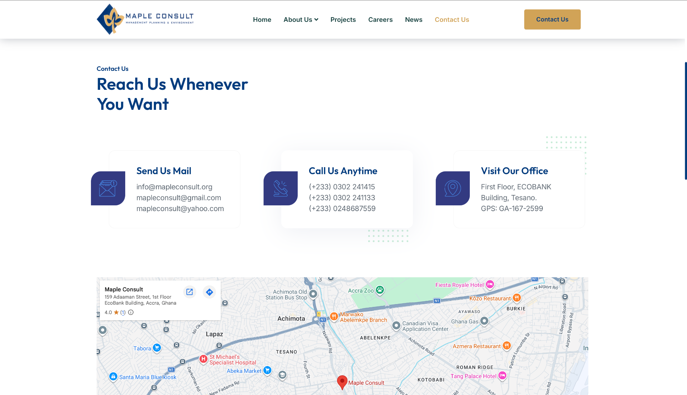The width and height of the screenshot is (687, 395).
Task: Click the Canadian Visa Application Center marker
Action: 396,326
